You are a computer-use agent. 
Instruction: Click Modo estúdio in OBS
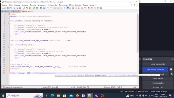coord(158,79)
